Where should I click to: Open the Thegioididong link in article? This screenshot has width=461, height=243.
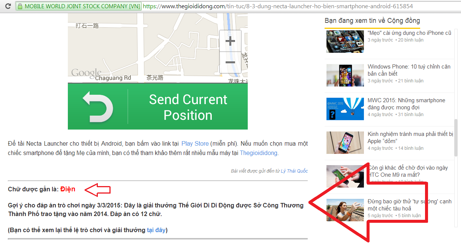click(259, 153)
